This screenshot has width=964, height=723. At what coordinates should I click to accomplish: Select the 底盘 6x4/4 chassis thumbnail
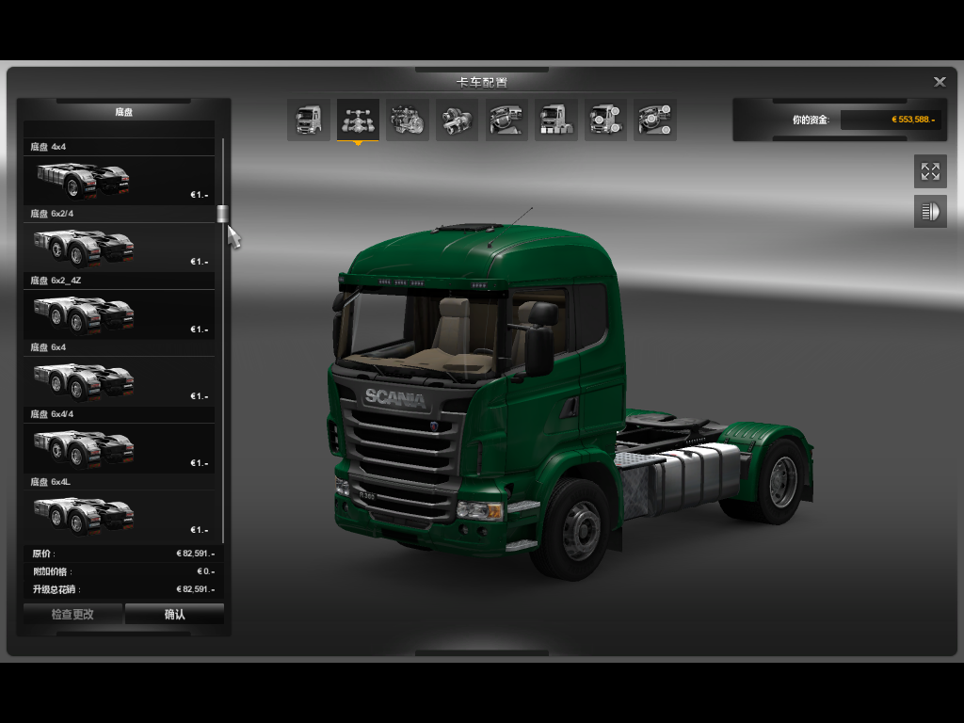[x=120, y=448]
